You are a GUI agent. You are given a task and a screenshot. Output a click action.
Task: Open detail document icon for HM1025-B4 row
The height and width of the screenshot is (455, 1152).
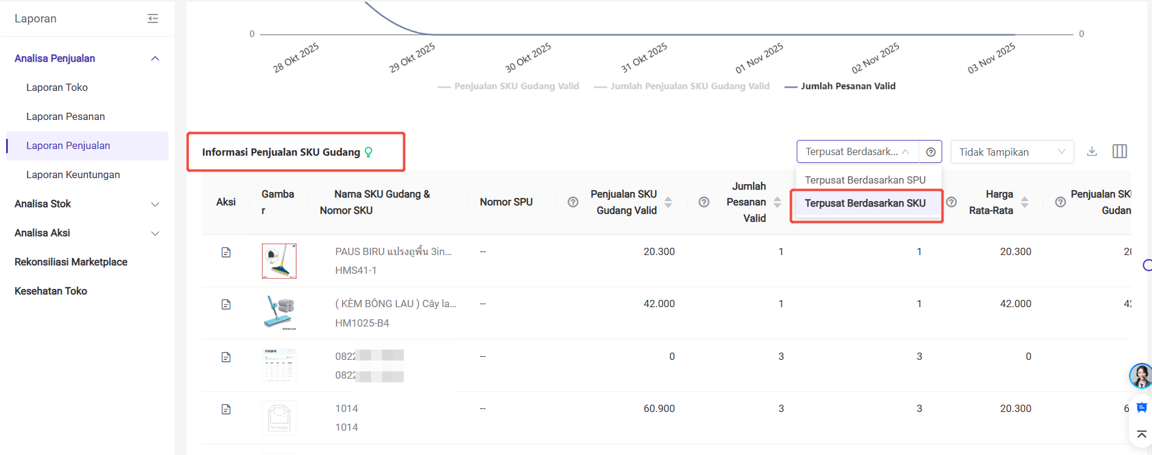pyautogui.click(x=226, y=305)
